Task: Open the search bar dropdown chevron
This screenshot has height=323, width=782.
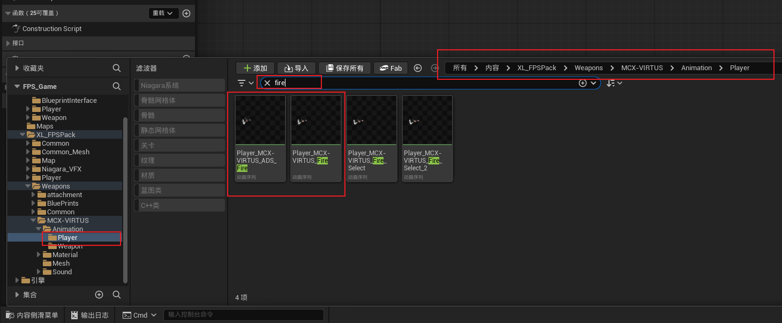Action: (x=593, y=83)
